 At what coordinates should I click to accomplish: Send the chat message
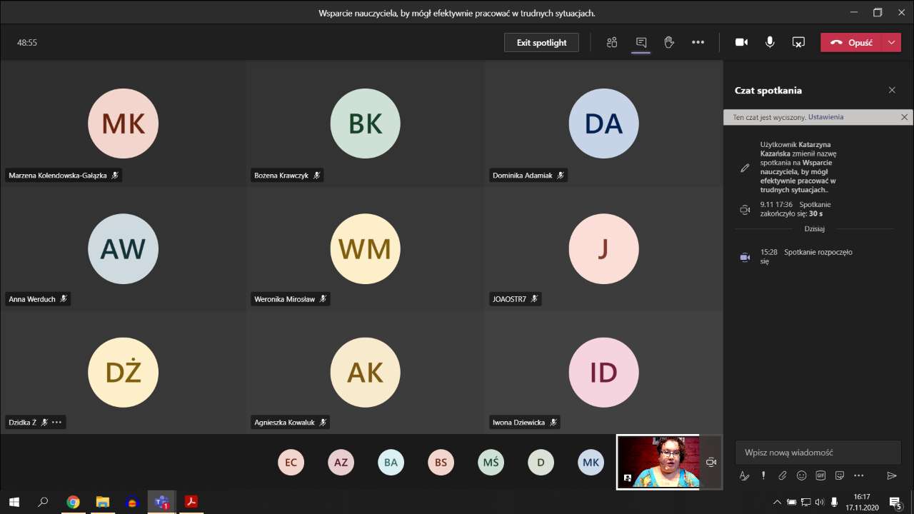[x=891, y=475]
